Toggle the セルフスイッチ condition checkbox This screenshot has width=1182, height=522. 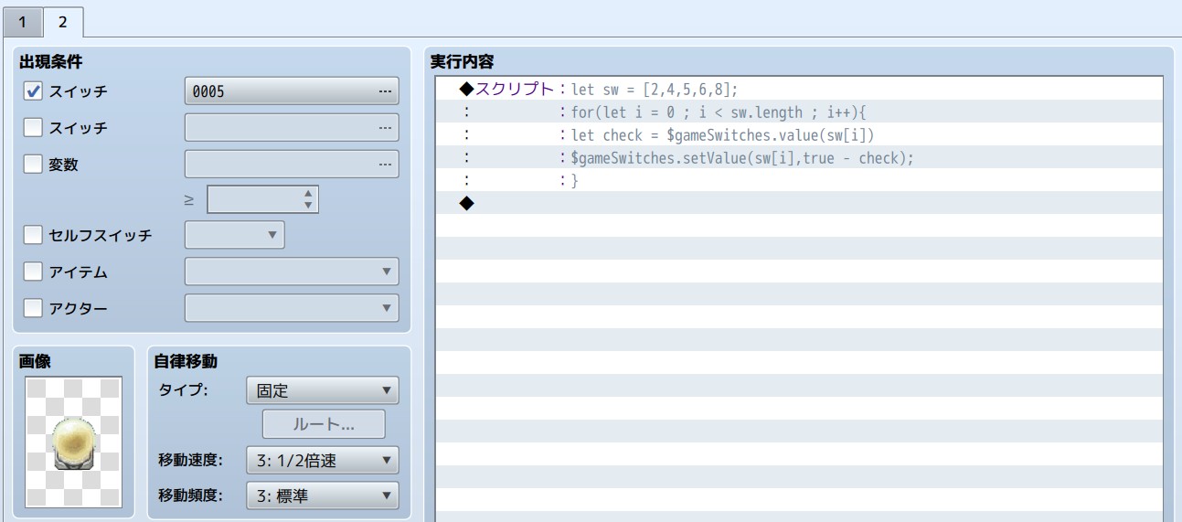[x=33, y=235]
